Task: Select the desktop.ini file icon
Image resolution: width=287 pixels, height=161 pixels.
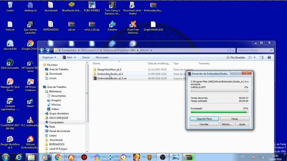Action: (x=30, y=7)
